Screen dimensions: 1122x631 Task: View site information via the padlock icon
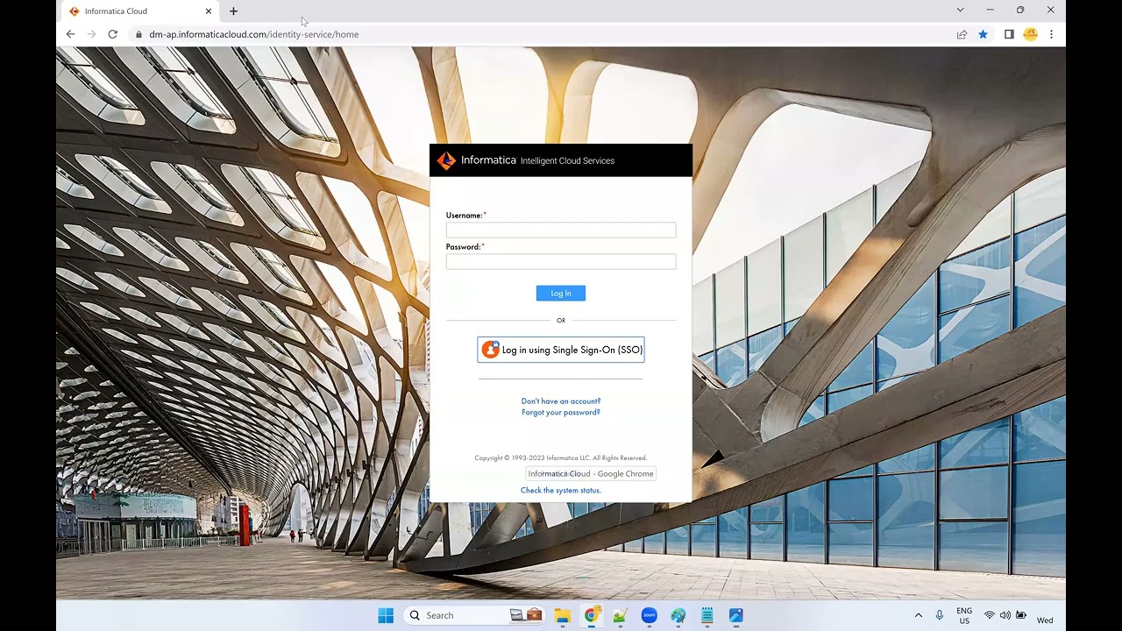click(138, 34)
